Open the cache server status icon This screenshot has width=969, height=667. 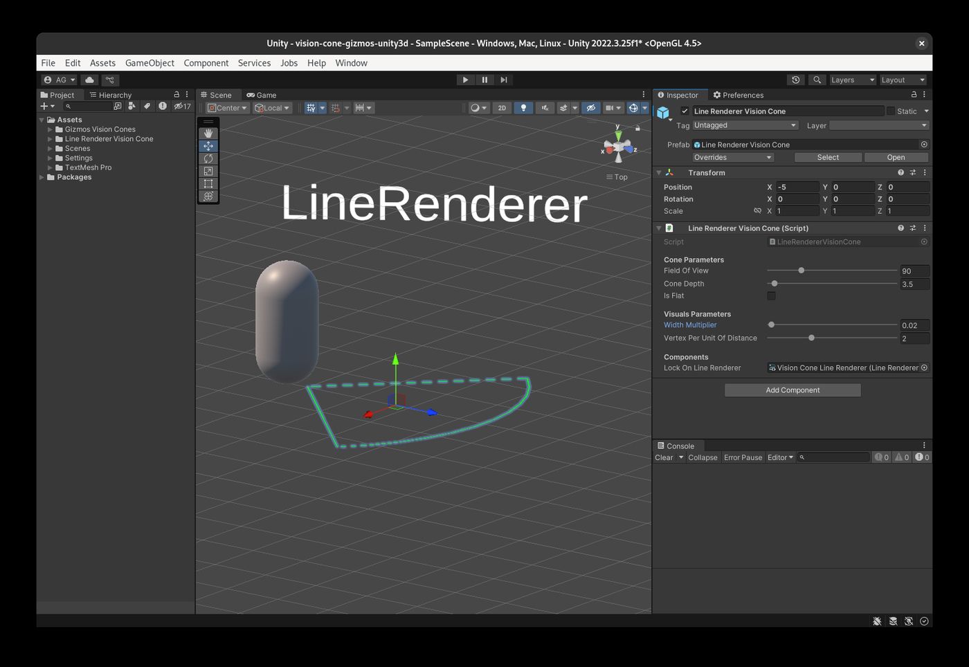point(893,621)
